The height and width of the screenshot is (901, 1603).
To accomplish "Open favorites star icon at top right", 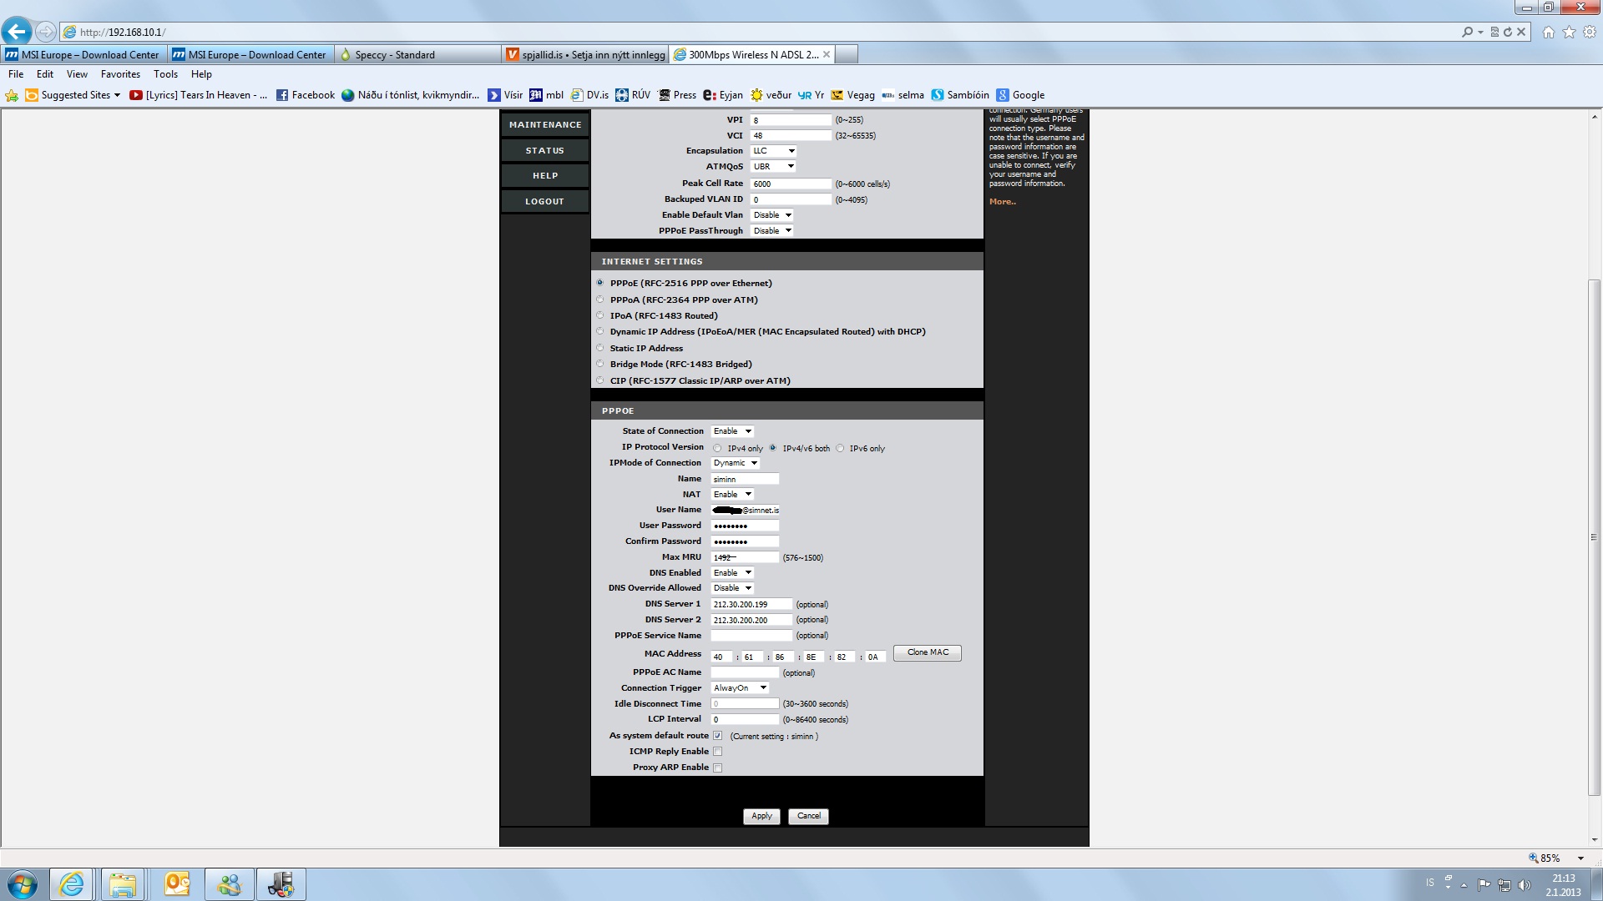I will click(1569, 32).
